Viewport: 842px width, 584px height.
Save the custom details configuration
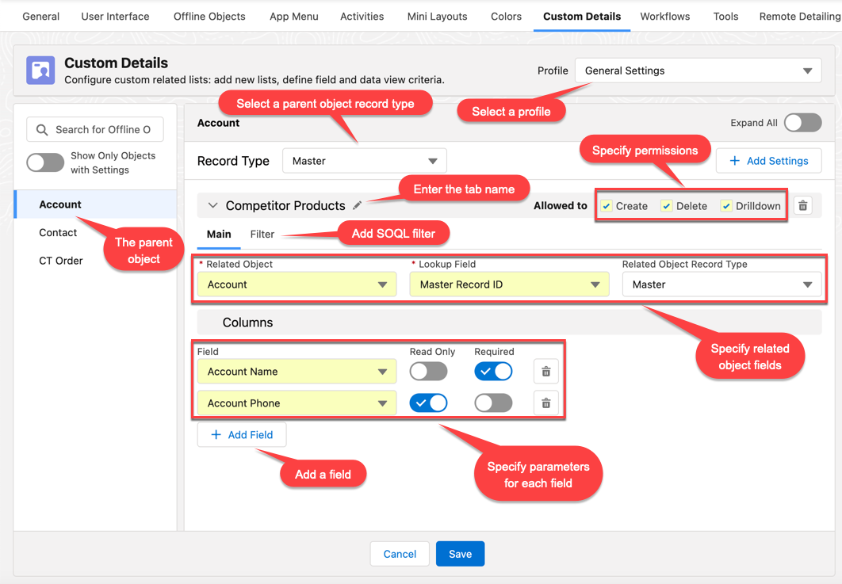460,554
